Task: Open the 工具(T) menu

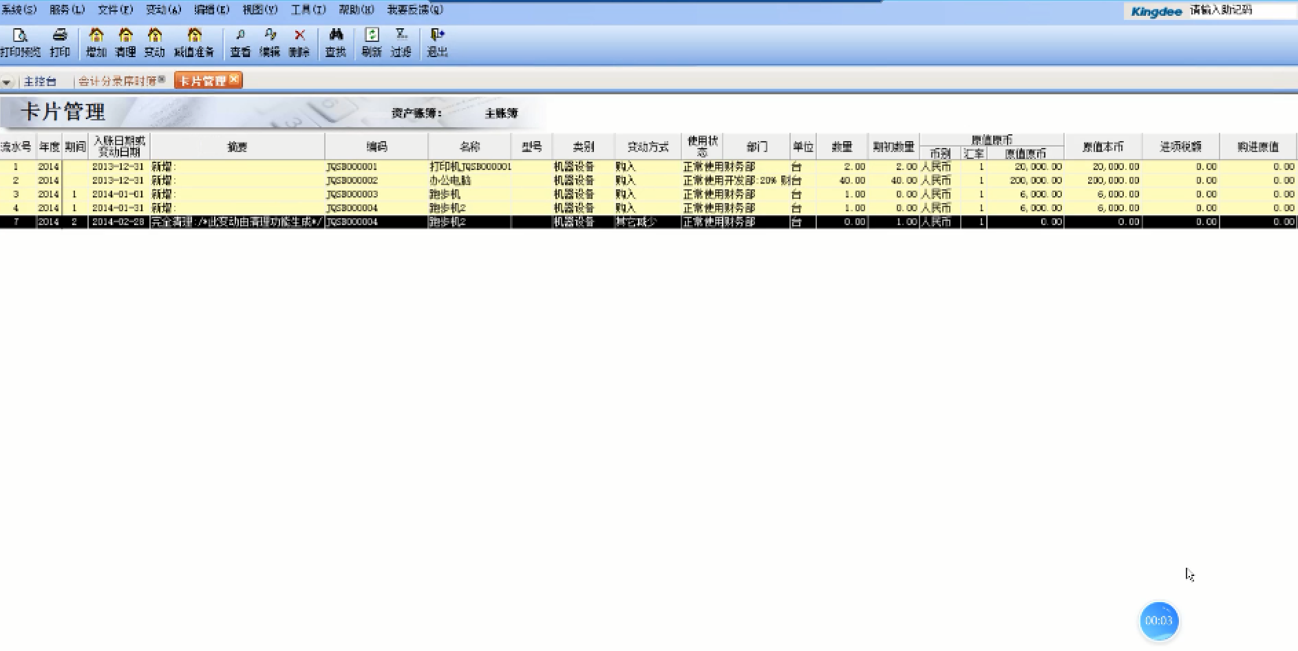Action: click(308, 10)
